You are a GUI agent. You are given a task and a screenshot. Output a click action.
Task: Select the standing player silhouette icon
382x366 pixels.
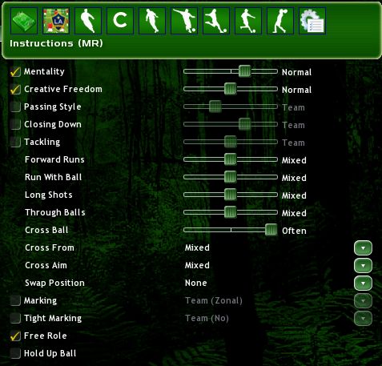[x=152, y=21]
